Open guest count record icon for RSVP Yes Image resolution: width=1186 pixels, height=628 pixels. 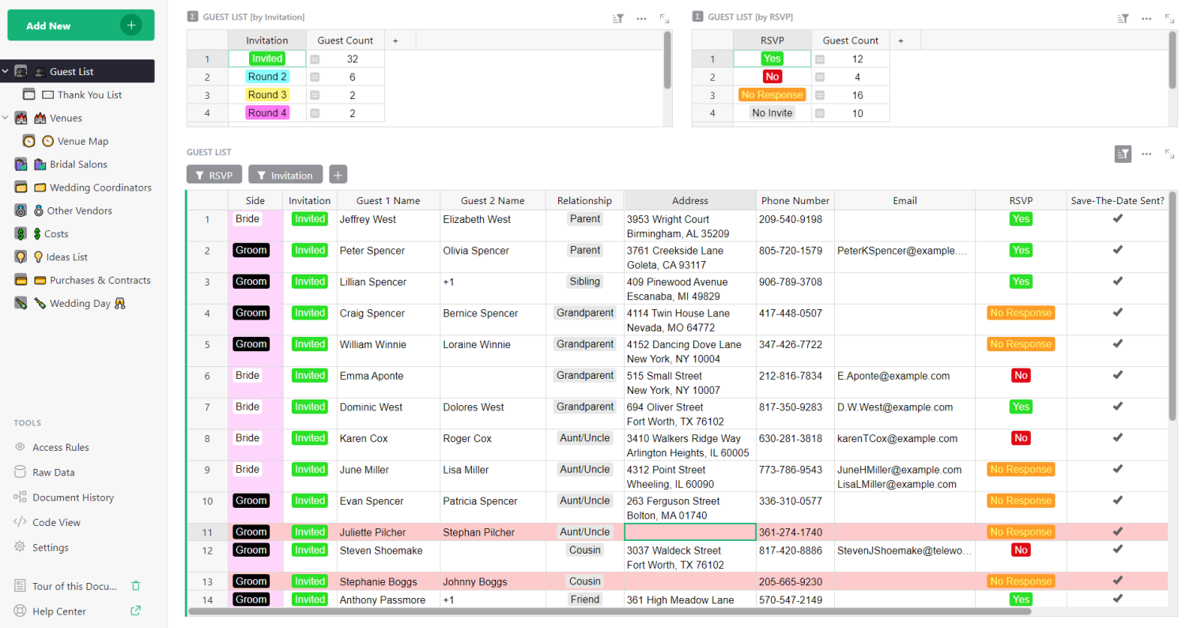(x=819, y=59)
